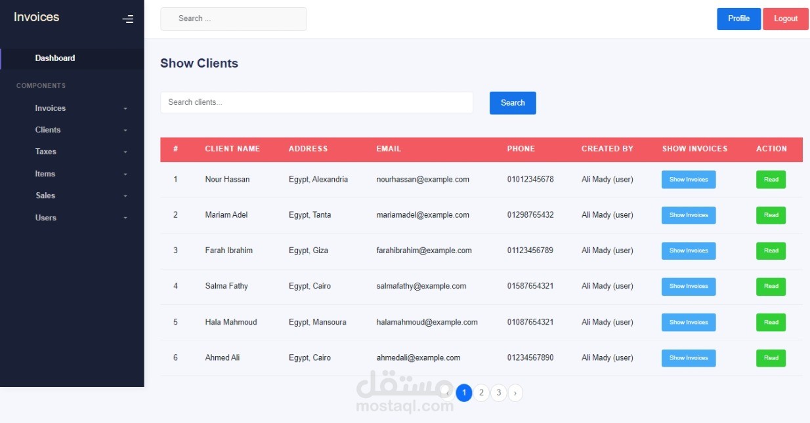This screenshot has height=423, width=810.
Task: Expand the Items sidebar dropdown arrow
Action: click(125, 173)
